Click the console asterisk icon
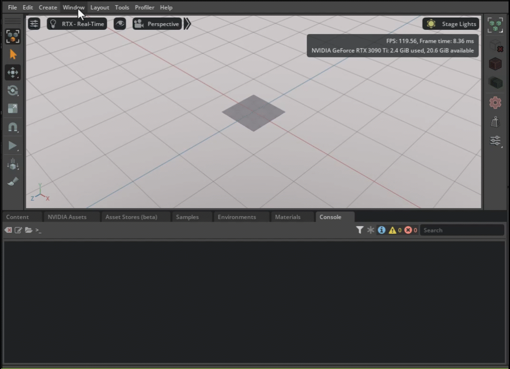Screen dimensions: 510x369 tap(370, 230)
